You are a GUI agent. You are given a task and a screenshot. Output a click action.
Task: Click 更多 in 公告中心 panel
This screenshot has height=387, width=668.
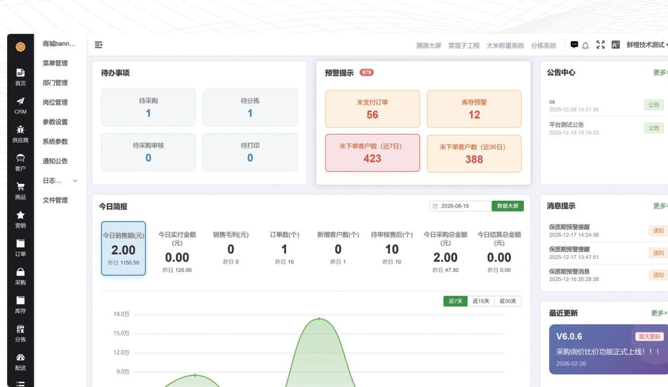point(661,72)
